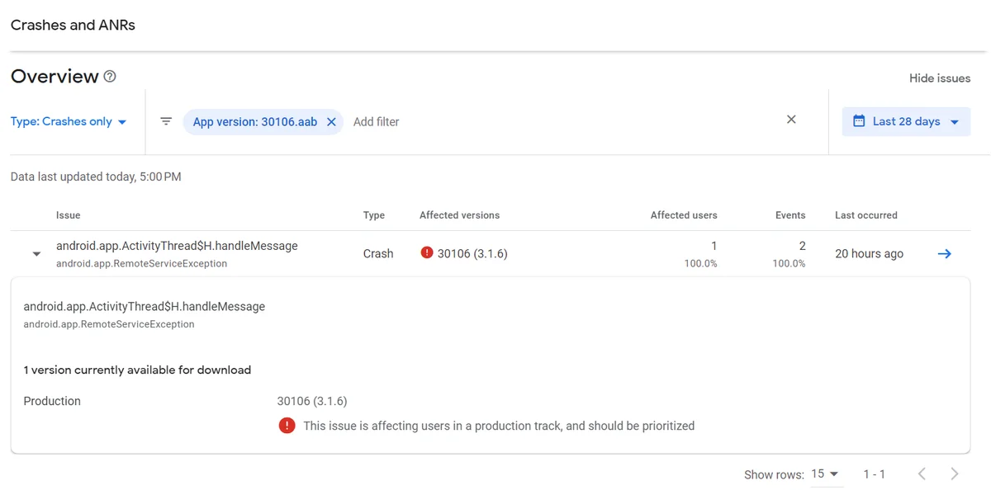Click the Add filter input field
This screenshot has height=490, width=991.
[x=377, y=121]
